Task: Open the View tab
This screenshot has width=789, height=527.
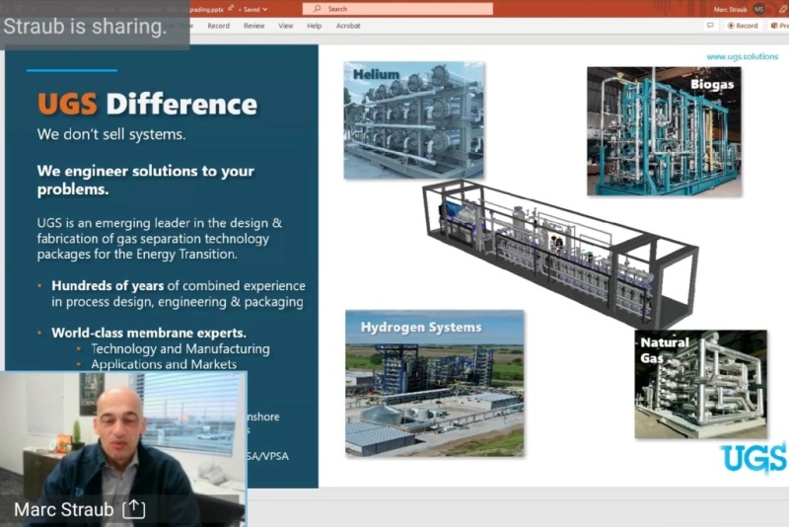Action: click(x=285, y=26)
